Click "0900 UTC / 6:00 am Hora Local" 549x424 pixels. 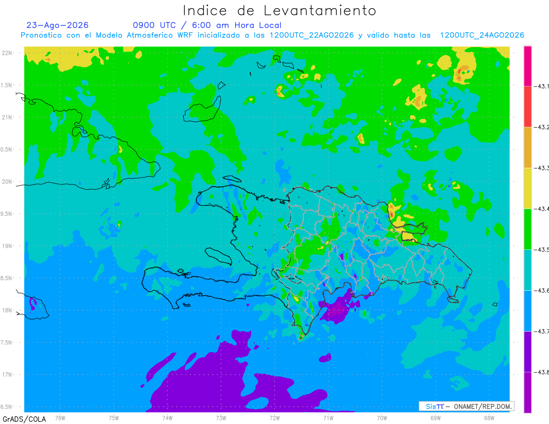[x=207, y=25]
